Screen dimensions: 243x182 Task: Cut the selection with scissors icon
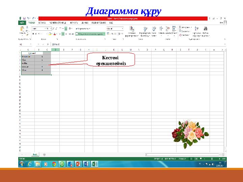pos(27,27)
